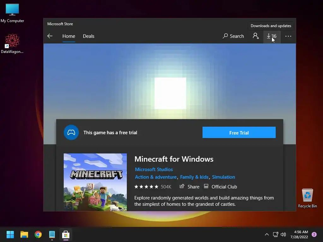Switch to the Deals tab
The image size is (323, 242).
click(x=89, y=36)
